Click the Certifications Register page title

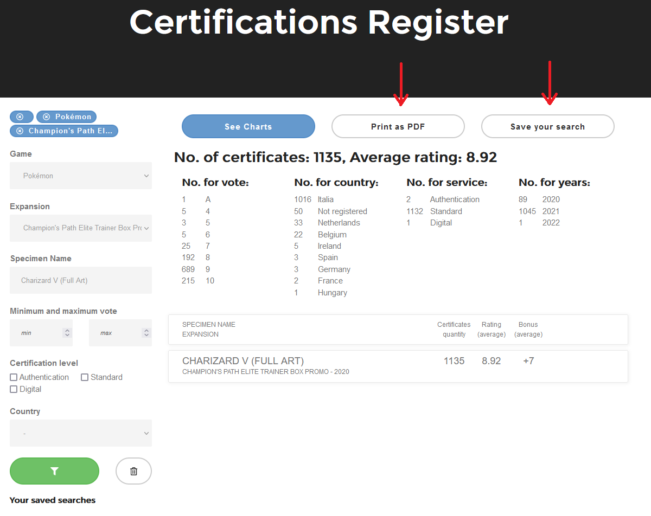[319, 22]
